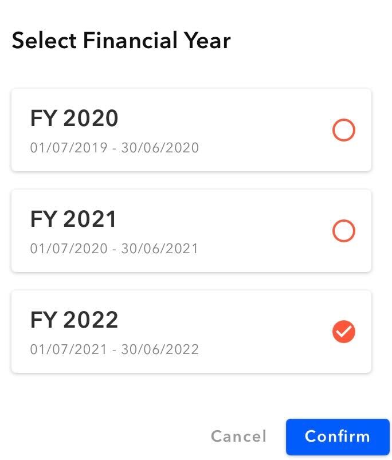The image size is (392, 460).
Task: Click the start date 01/07/2020 in the FY 2021 card
Action: pos(69,249)
